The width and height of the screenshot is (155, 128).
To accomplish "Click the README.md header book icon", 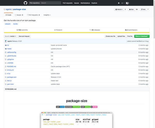I will click(x=6, y=89).
